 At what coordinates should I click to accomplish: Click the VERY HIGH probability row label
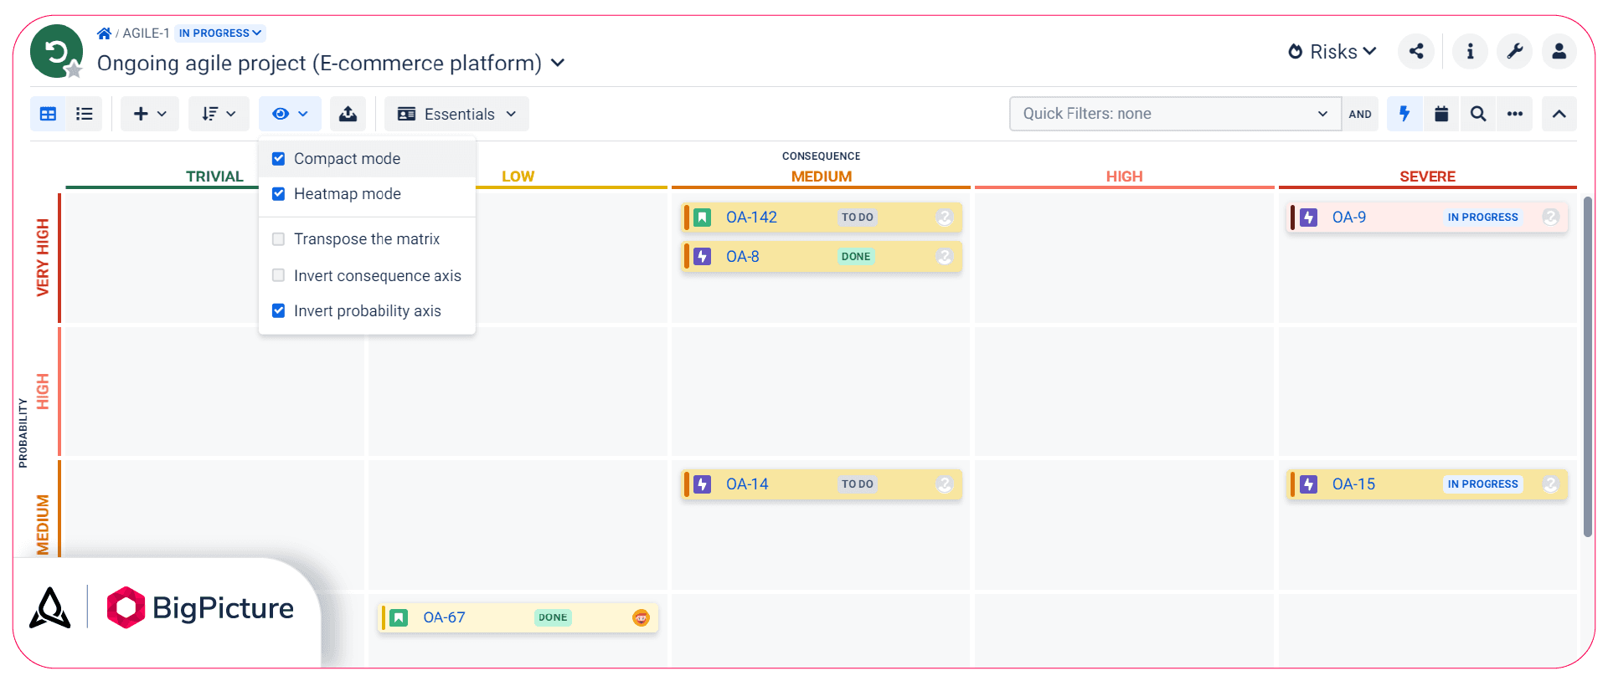click(43, 258)
